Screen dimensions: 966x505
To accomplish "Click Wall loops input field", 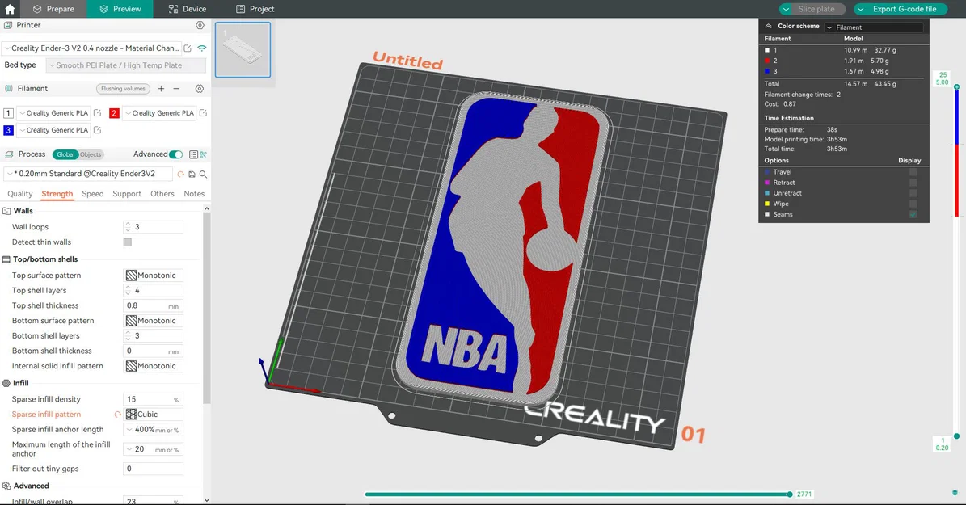I will coord(154,226).
